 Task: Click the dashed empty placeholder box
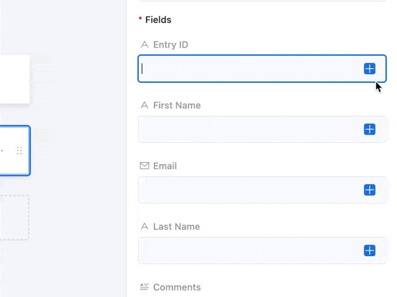click(x=14, y=218)
